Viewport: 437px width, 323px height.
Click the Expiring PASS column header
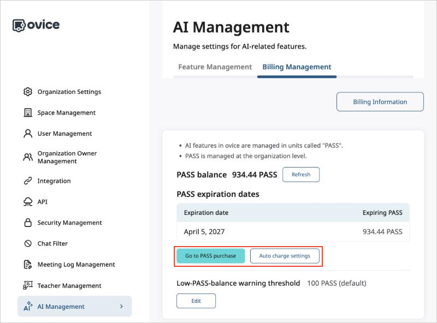click(x=382, y=213)
